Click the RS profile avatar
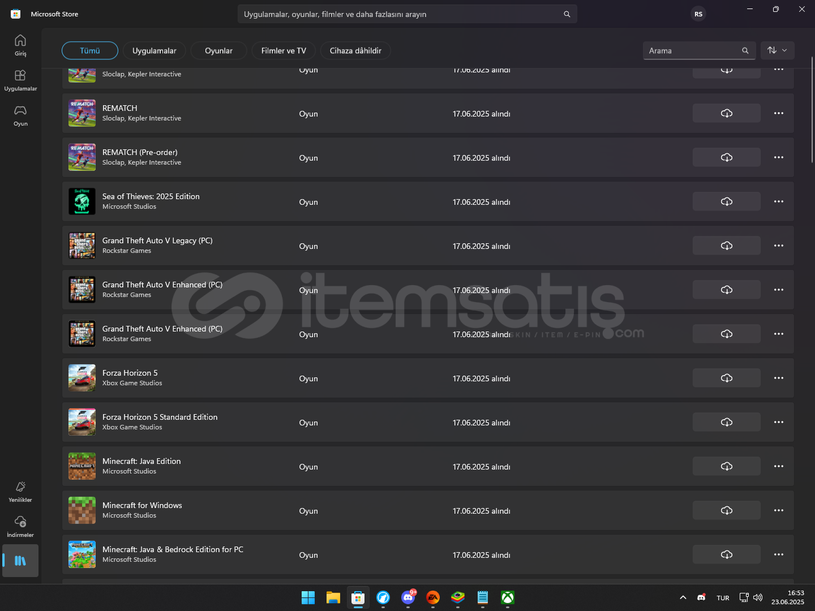815x611 pixels. click(698, 14)
